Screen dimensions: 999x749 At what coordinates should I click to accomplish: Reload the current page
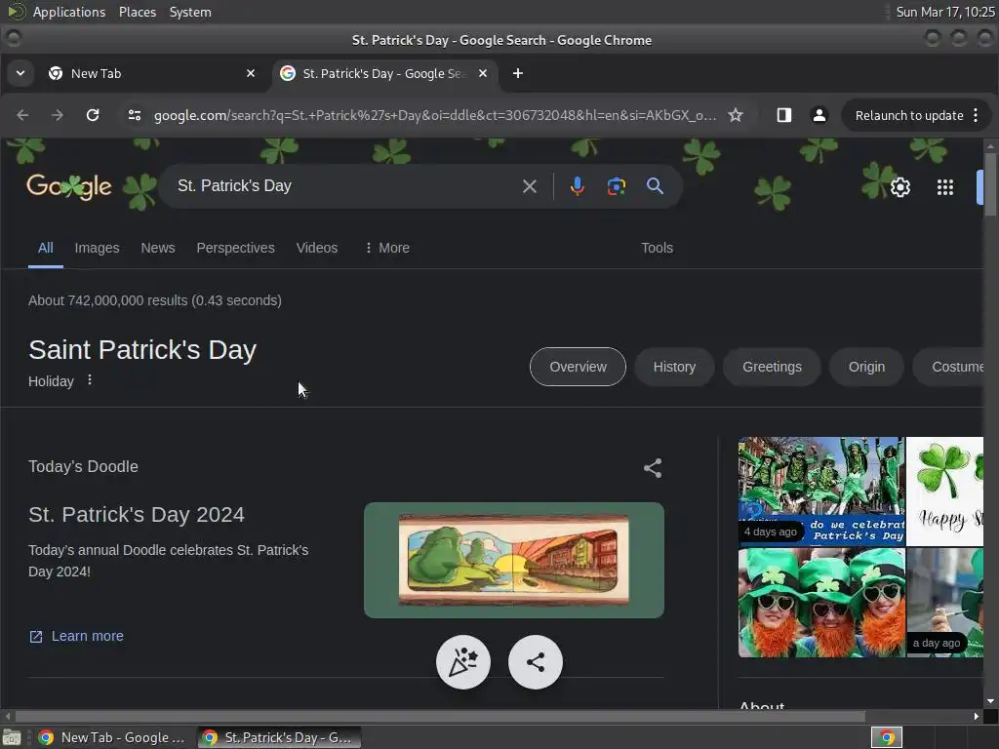click(x=93, y=115)
